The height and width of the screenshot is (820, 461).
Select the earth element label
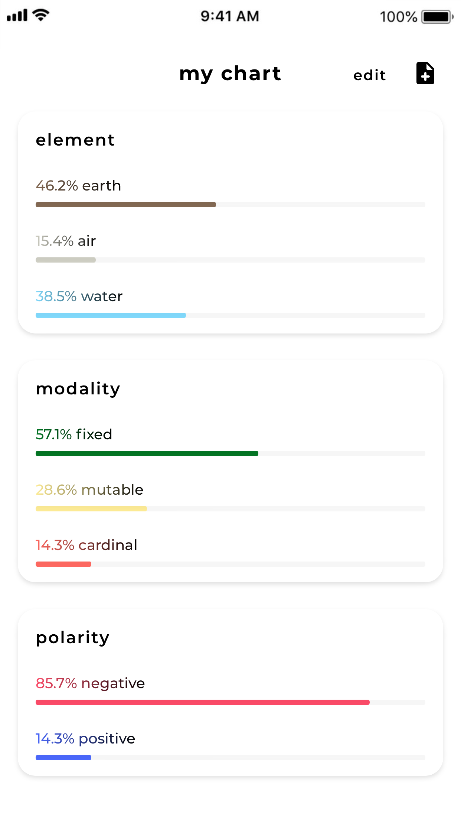pos(78,186)
